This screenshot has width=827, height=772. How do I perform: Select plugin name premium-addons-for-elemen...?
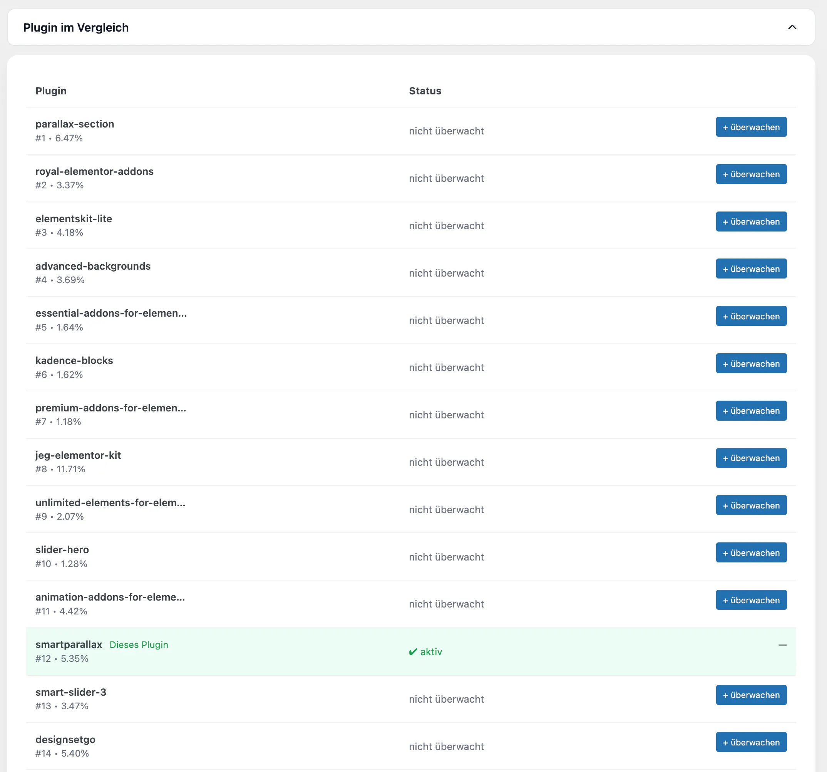tap(110, 408)
